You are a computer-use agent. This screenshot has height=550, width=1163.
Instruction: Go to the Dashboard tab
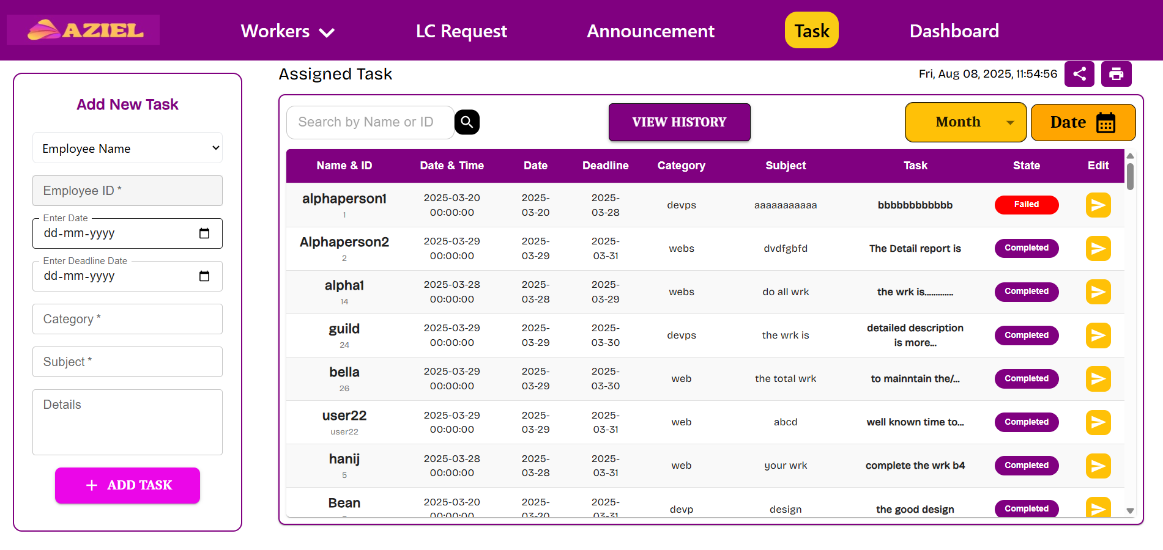click(954, 31)
